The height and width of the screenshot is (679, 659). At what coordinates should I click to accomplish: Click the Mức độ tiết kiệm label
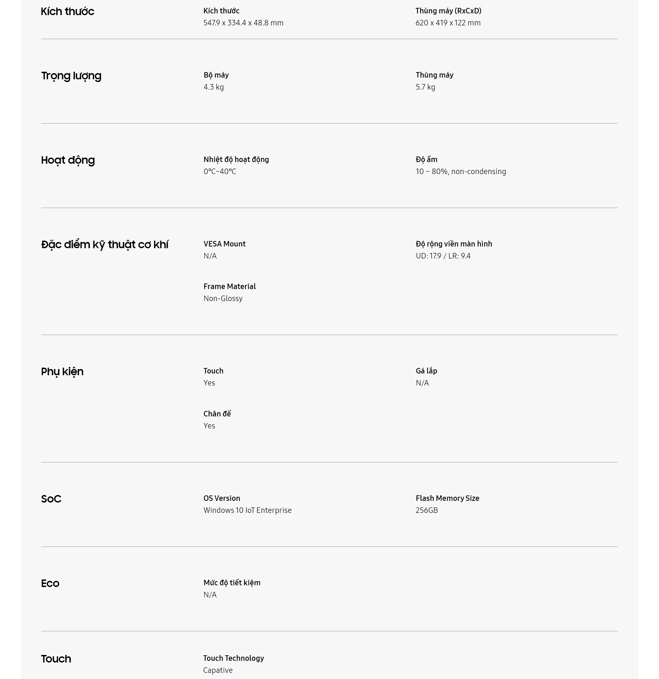point(232,583)
